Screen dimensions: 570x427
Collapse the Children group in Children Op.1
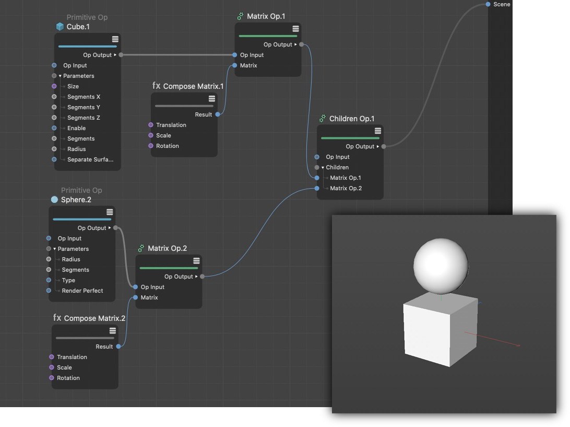(323, 167)
